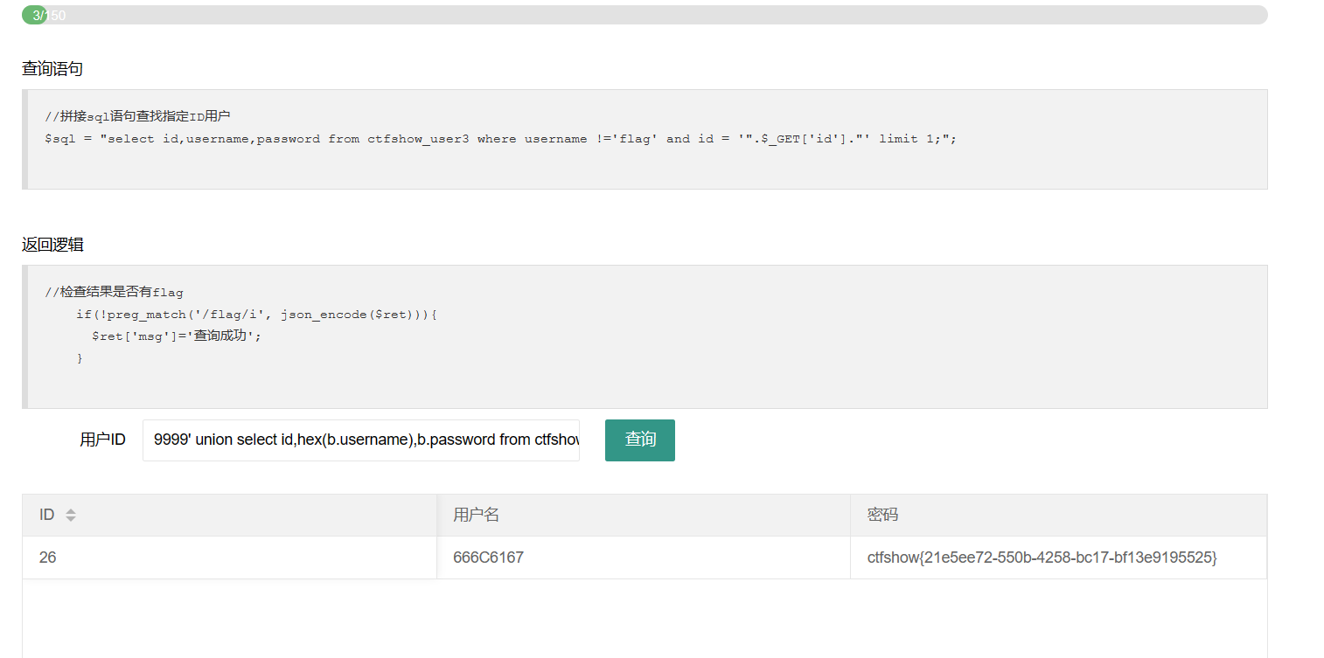This screenshot has height=658, width=1324.
Task: Click the //拼接sql语句查找指定ID用户 comment line
Action: (137, 116)
